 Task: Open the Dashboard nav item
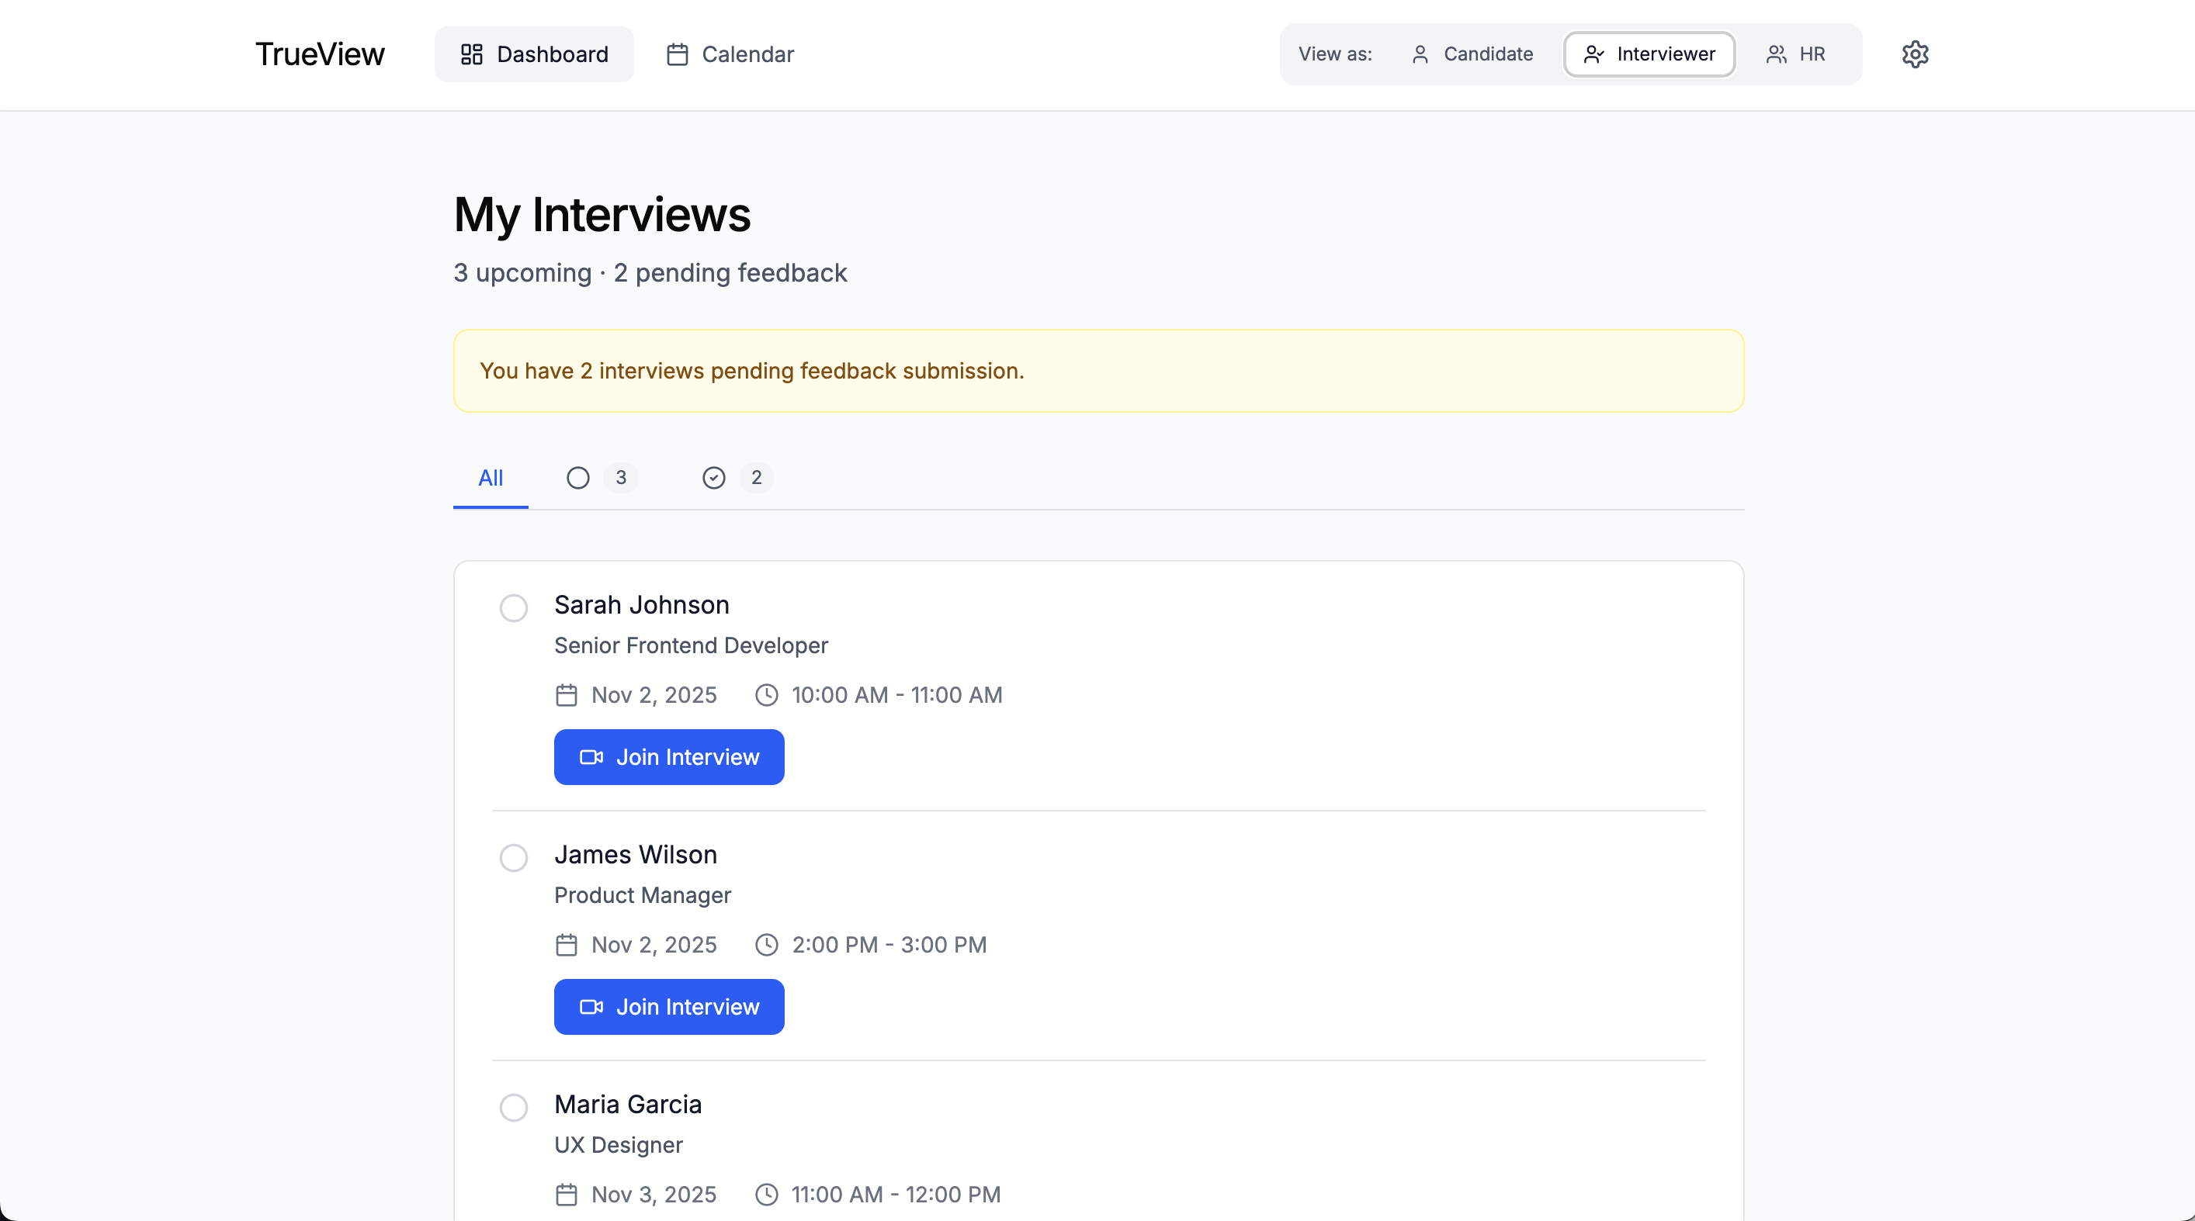click(534, 54)
